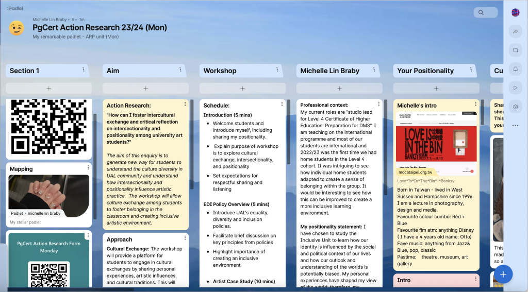528x292 pixels.
Task: Open notifications bell in sidebar
Action: tap(515, 69)
